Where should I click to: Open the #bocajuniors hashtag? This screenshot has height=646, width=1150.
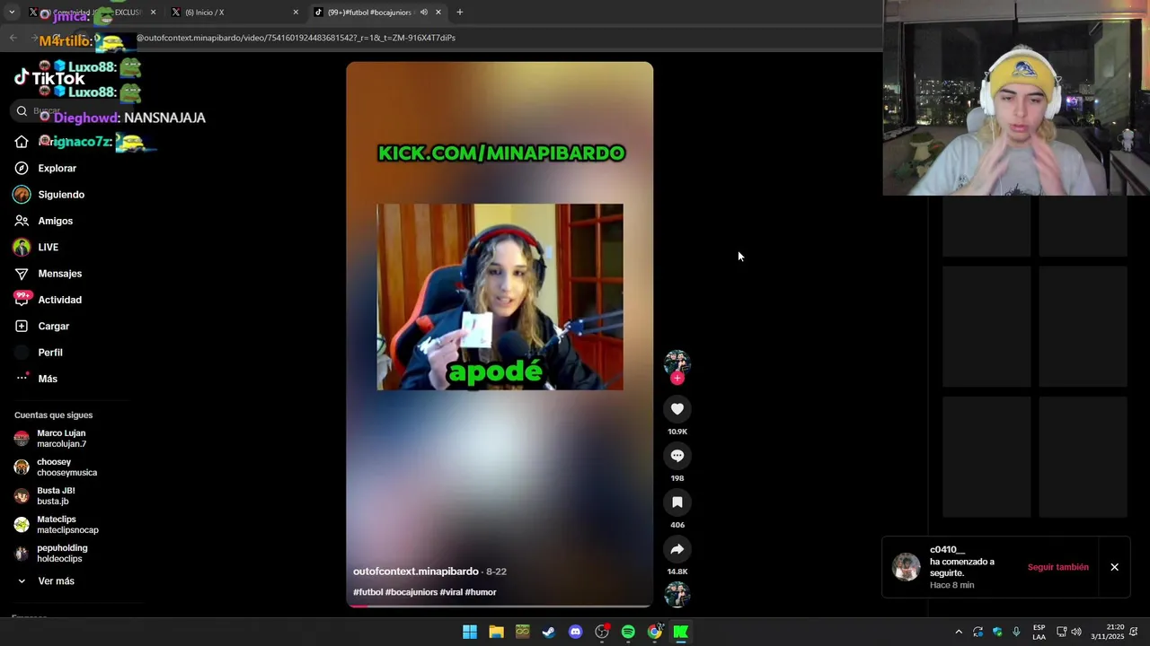pyautogui.click(x=411, y=592)
